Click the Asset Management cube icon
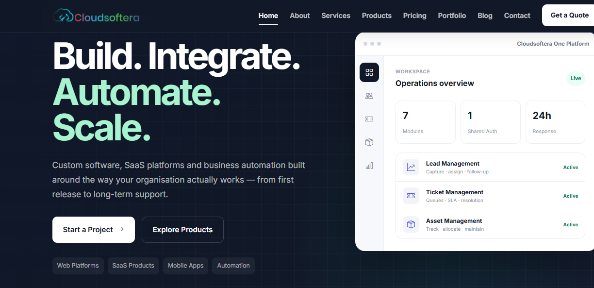Image resolution: width=594 pixels, height=288 pixels. pyautogui.click(x=411, y=224)
